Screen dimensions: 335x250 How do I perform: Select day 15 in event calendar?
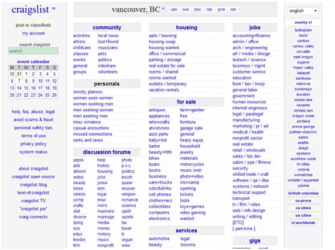tap(26, 88)
